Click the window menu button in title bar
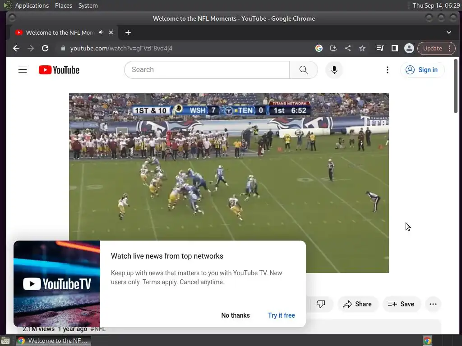 tap(12, 18)
